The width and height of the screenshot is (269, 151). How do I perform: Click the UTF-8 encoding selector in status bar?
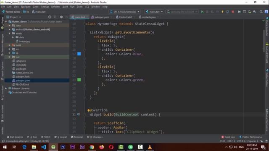click(x=241, y=141)
